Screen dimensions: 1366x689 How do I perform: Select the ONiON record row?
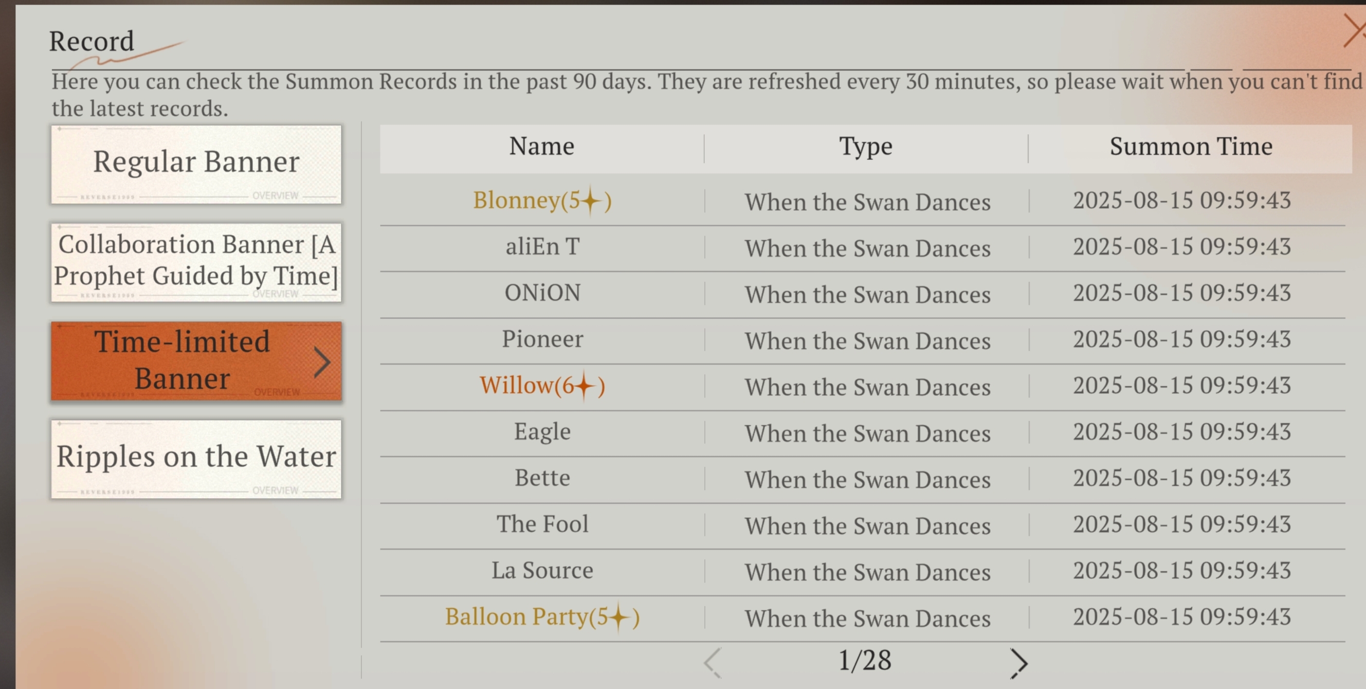coord(542,293)
